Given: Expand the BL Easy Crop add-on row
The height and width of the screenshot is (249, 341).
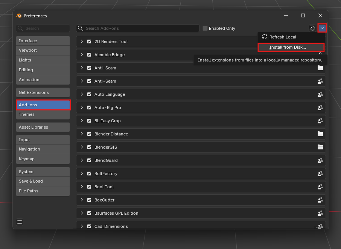Looking at the screenshot, I should (x=82, y=121).
